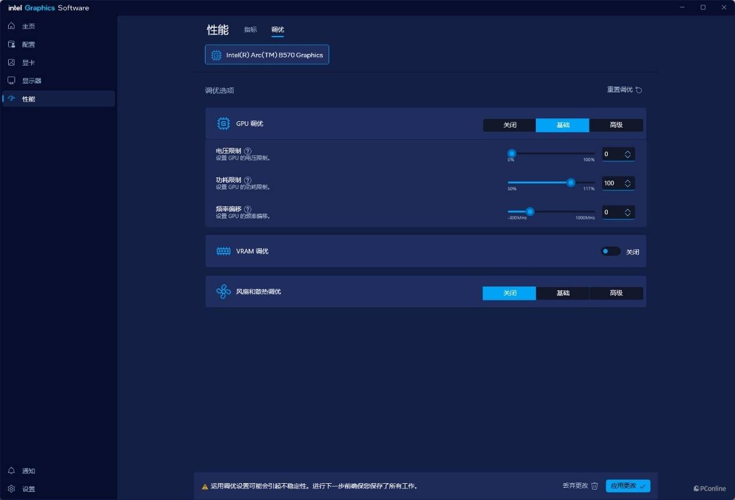Switch to the 指标 tab
Screen dimensions: 735x500
click(250, 30)
